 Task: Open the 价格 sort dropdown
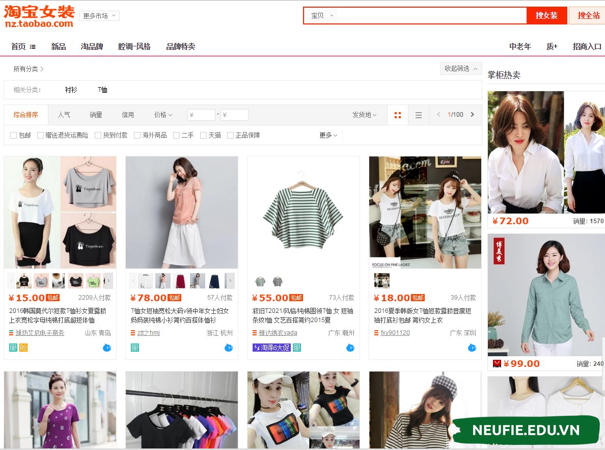[163, 115]
